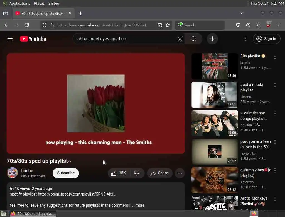Click the date and time clock
This screenshot has width=285, height=217.
point(267,3)
